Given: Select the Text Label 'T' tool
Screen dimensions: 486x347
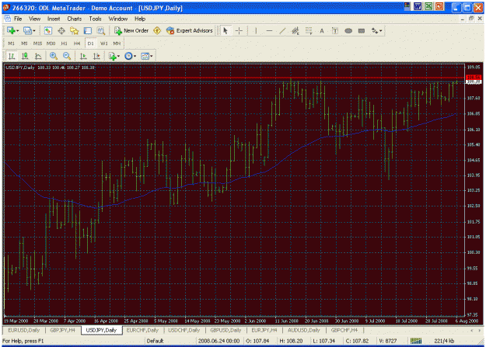Looking at the screenshot, I should [335, 30].
